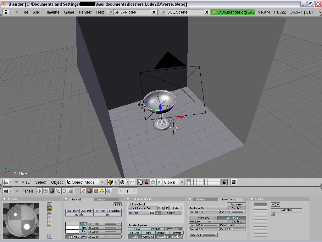Select the rotate manipulator ring icon
The height and width of the screenshot is (242, 322).
pyautogui.click(x=153, y=182)
